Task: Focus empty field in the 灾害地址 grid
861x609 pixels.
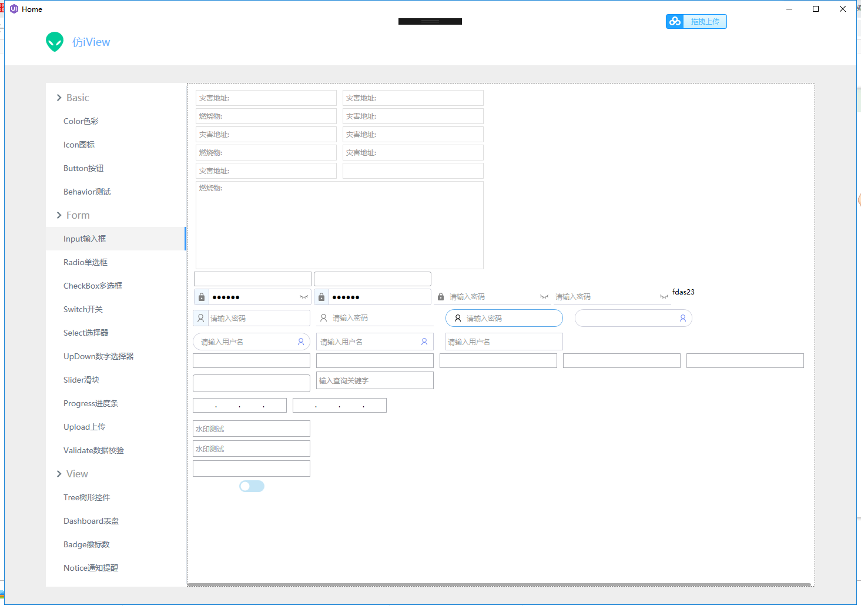Action: coord(413,170)
